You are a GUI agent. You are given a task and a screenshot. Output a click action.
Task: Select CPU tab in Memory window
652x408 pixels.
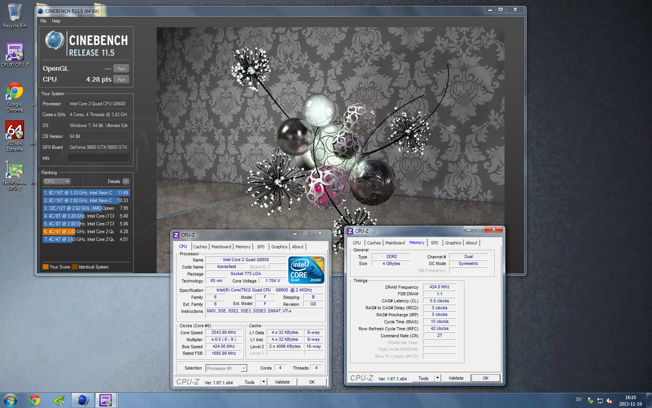click(x=357, y=243)
